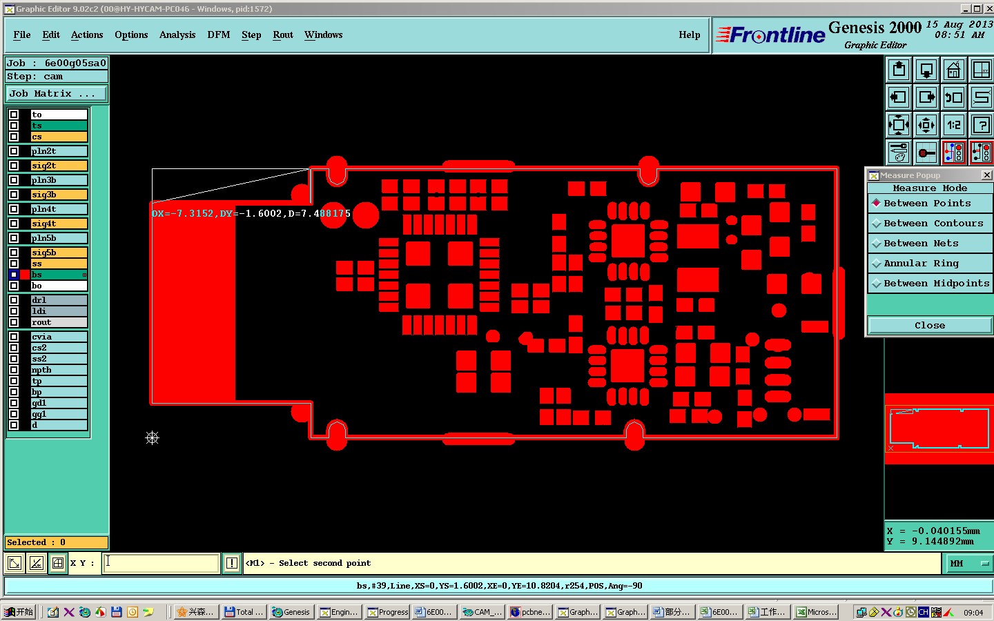The width and height of the screenshot is (994, 621).
Task: Toggle the rout layer checkbox
Action: click(x=14, y=322)
